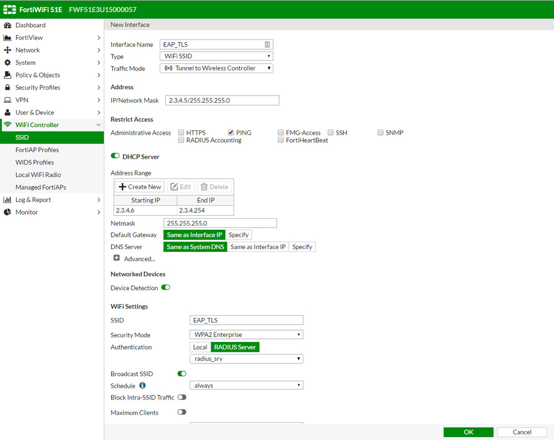Click the IP/Network Mask field
Viewport: 554px width, 440px height.
pyautogui.click(x=222, y=100)
